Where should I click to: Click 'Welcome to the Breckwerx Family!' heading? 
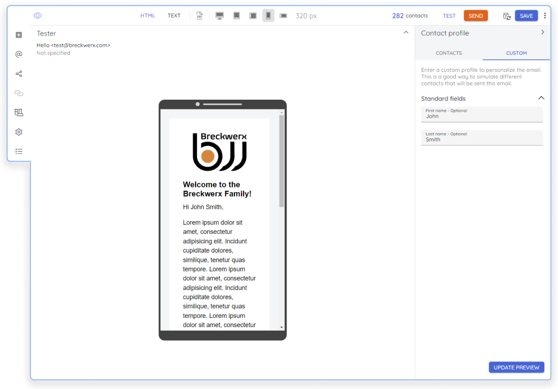point(217,189)
